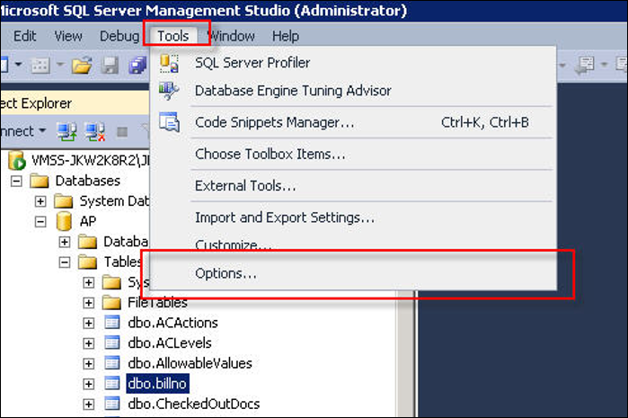Select the AP database
This screenshot has height=418, width=628.
coord(88,221)
